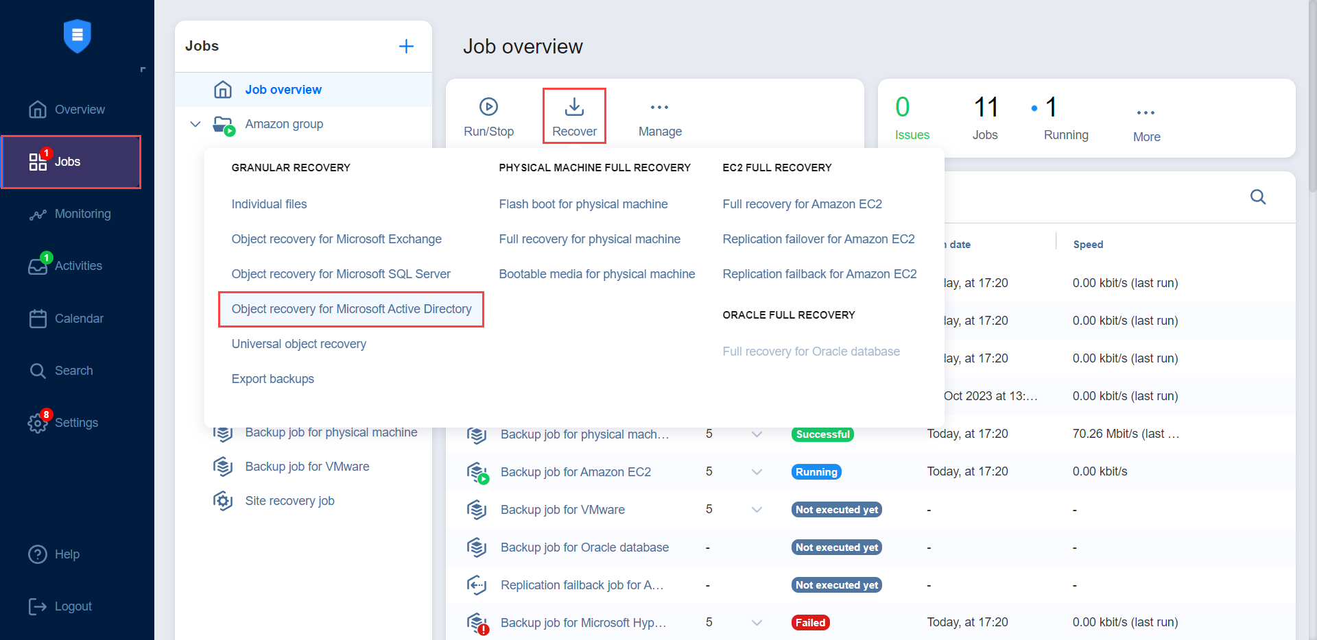
Task: Click Logout in the sidebar
Action: point(60,606)
